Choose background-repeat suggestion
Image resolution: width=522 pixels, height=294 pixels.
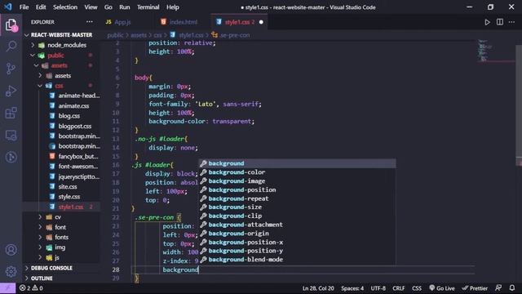click(297, 198)
